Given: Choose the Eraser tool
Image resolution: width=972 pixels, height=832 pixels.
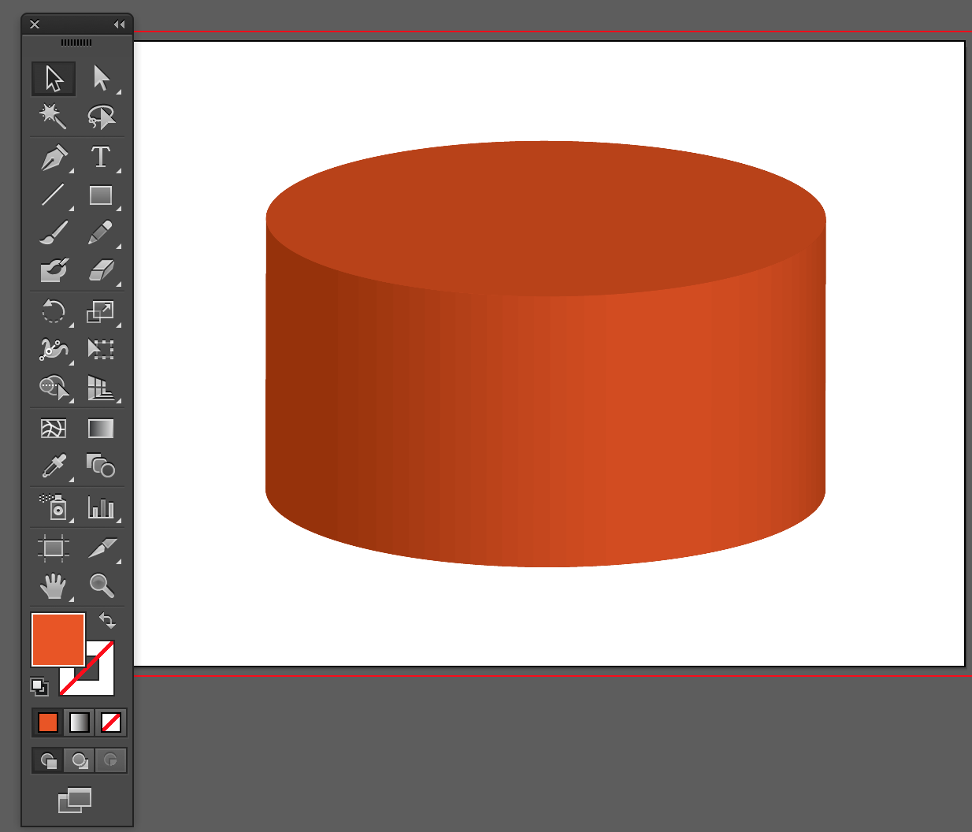Looking at the screenshot, I should point(101,270).
